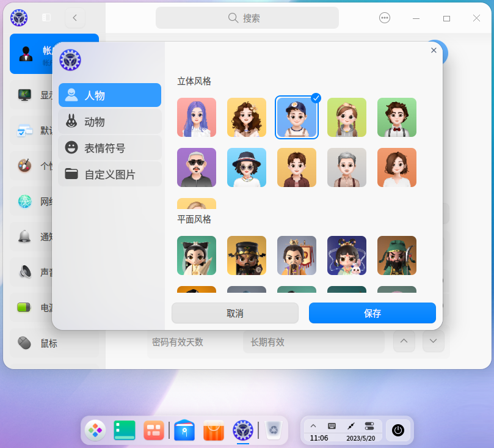Pick the short-haired woman on orange background

click(397, 167)
